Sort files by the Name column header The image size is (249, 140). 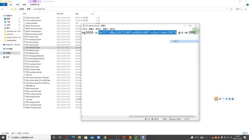click(x=25, y=14)
